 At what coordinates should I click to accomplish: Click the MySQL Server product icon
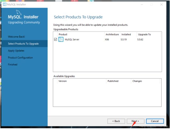(x=61, y=39)
